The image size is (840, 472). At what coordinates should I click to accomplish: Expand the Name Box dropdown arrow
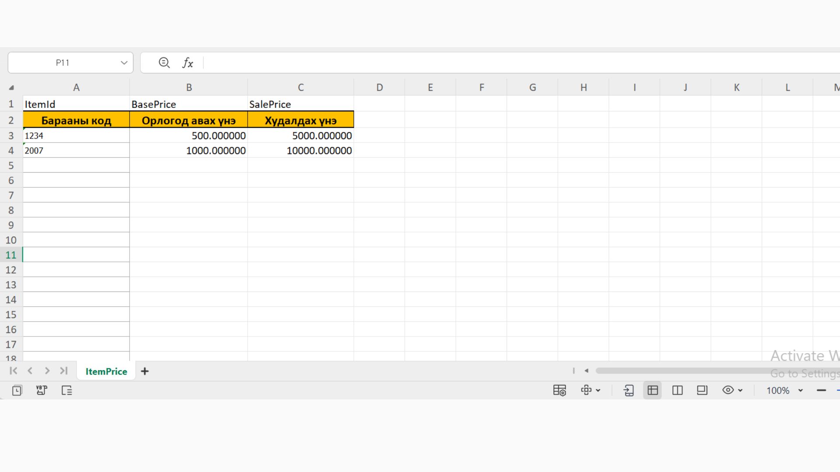(x=124, y=63)
